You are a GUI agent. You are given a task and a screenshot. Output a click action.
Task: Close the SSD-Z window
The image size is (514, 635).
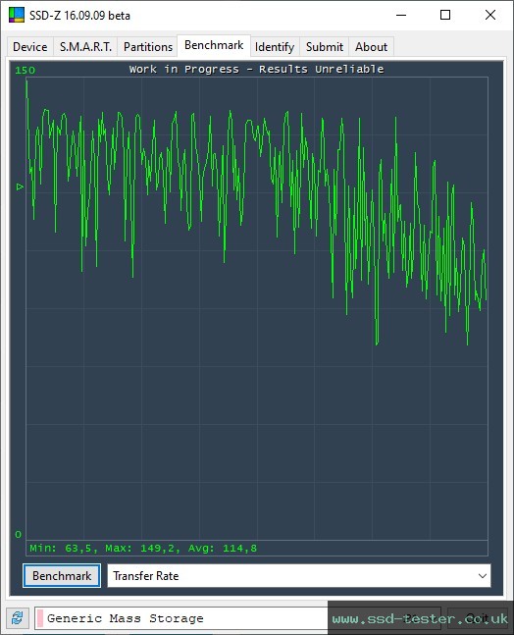(490, 15)
